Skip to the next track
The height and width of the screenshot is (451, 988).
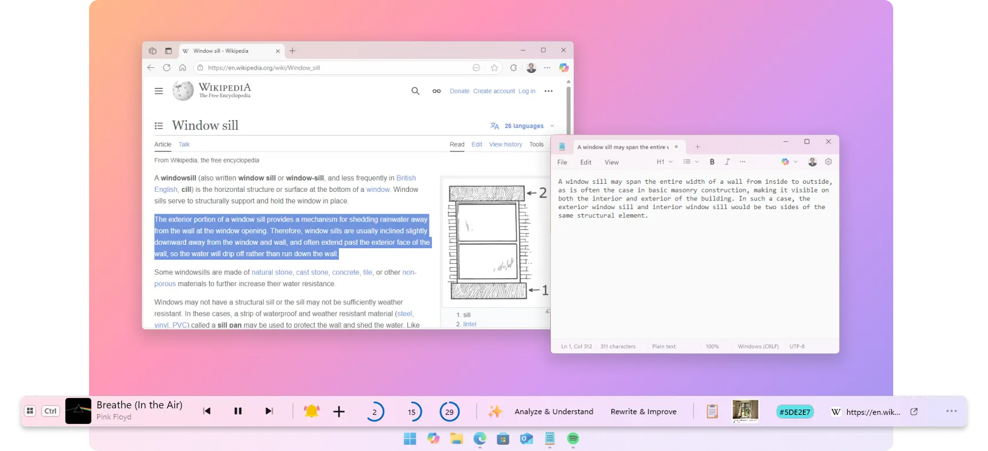[x=269, y=411]
